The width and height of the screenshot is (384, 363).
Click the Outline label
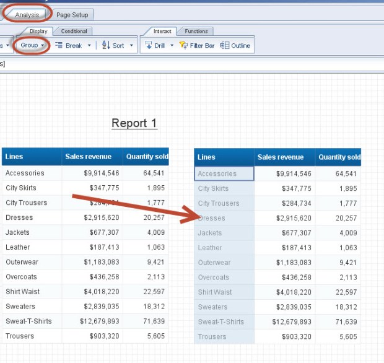(x=240, y=46)
